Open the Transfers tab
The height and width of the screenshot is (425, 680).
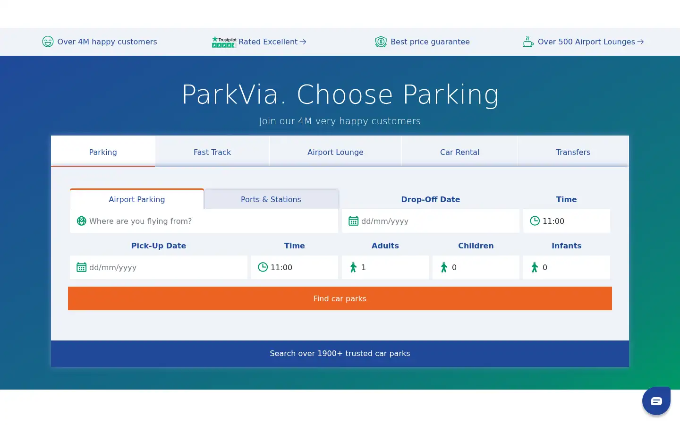tap(573, 152)
